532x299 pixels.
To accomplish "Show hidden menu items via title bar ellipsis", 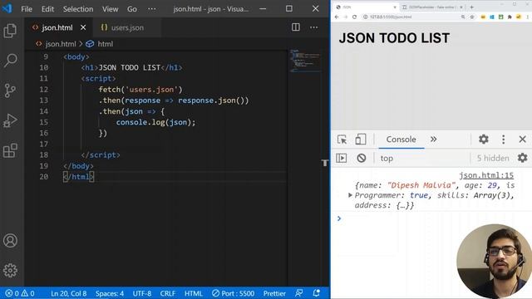I will 152,9.
